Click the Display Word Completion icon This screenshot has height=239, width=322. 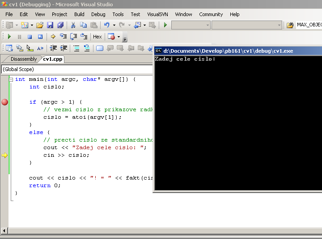[x=40, y=48]
